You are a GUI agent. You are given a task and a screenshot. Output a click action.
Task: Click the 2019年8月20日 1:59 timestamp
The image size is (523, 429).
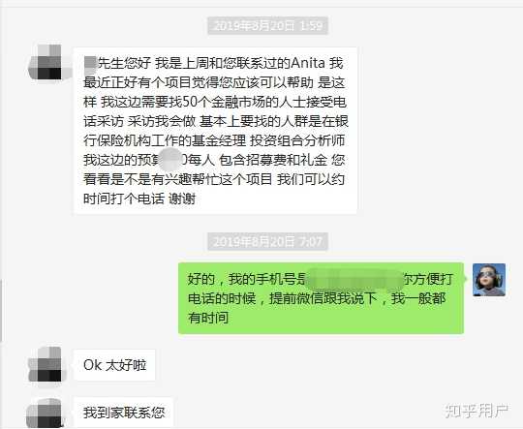(x=268, y=26)
